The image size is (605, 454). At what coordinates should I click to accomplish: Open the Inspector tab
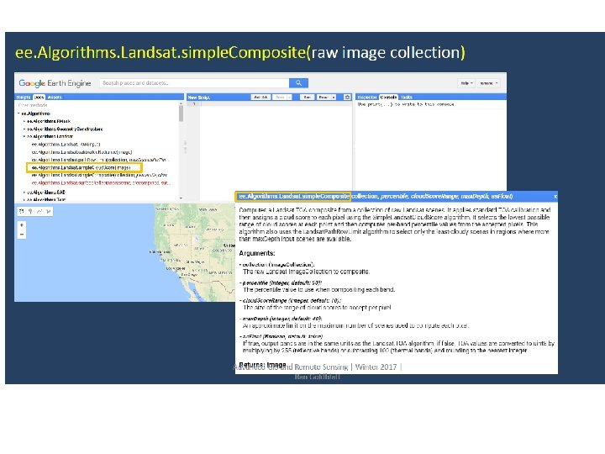[367, 98]
